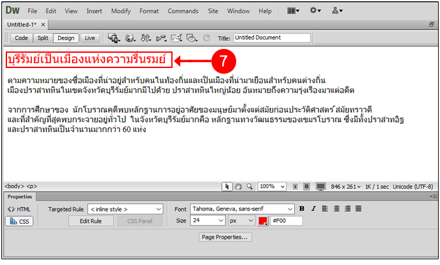Open the Targeted Rule dropdown
Image resolution: width=440 pixels, height=265 pixels.
coord(125,208)
